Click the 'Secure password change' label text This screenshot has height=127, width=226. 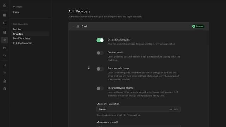click(x=121, y=88)
